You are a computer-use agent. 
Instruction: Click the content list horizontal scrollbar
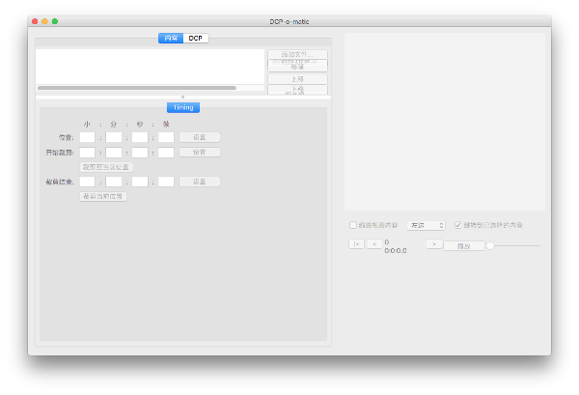click(137, 88)
